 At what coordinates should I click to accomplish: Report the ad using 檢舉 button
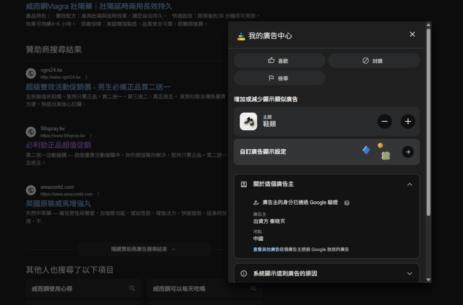(279, 78)
